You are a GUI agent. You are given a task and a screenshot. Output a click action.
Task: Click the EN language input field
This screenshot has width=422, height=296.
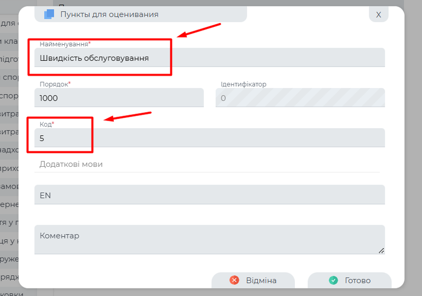(209, 195)
